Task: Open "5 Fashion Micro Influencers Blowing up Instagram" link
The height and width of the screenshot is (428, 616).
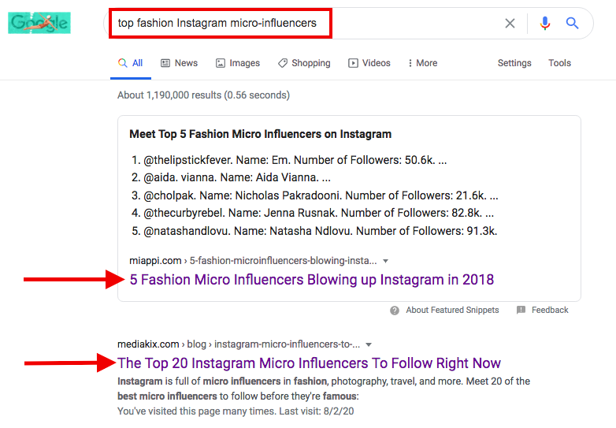Action: tap(312, 280)
